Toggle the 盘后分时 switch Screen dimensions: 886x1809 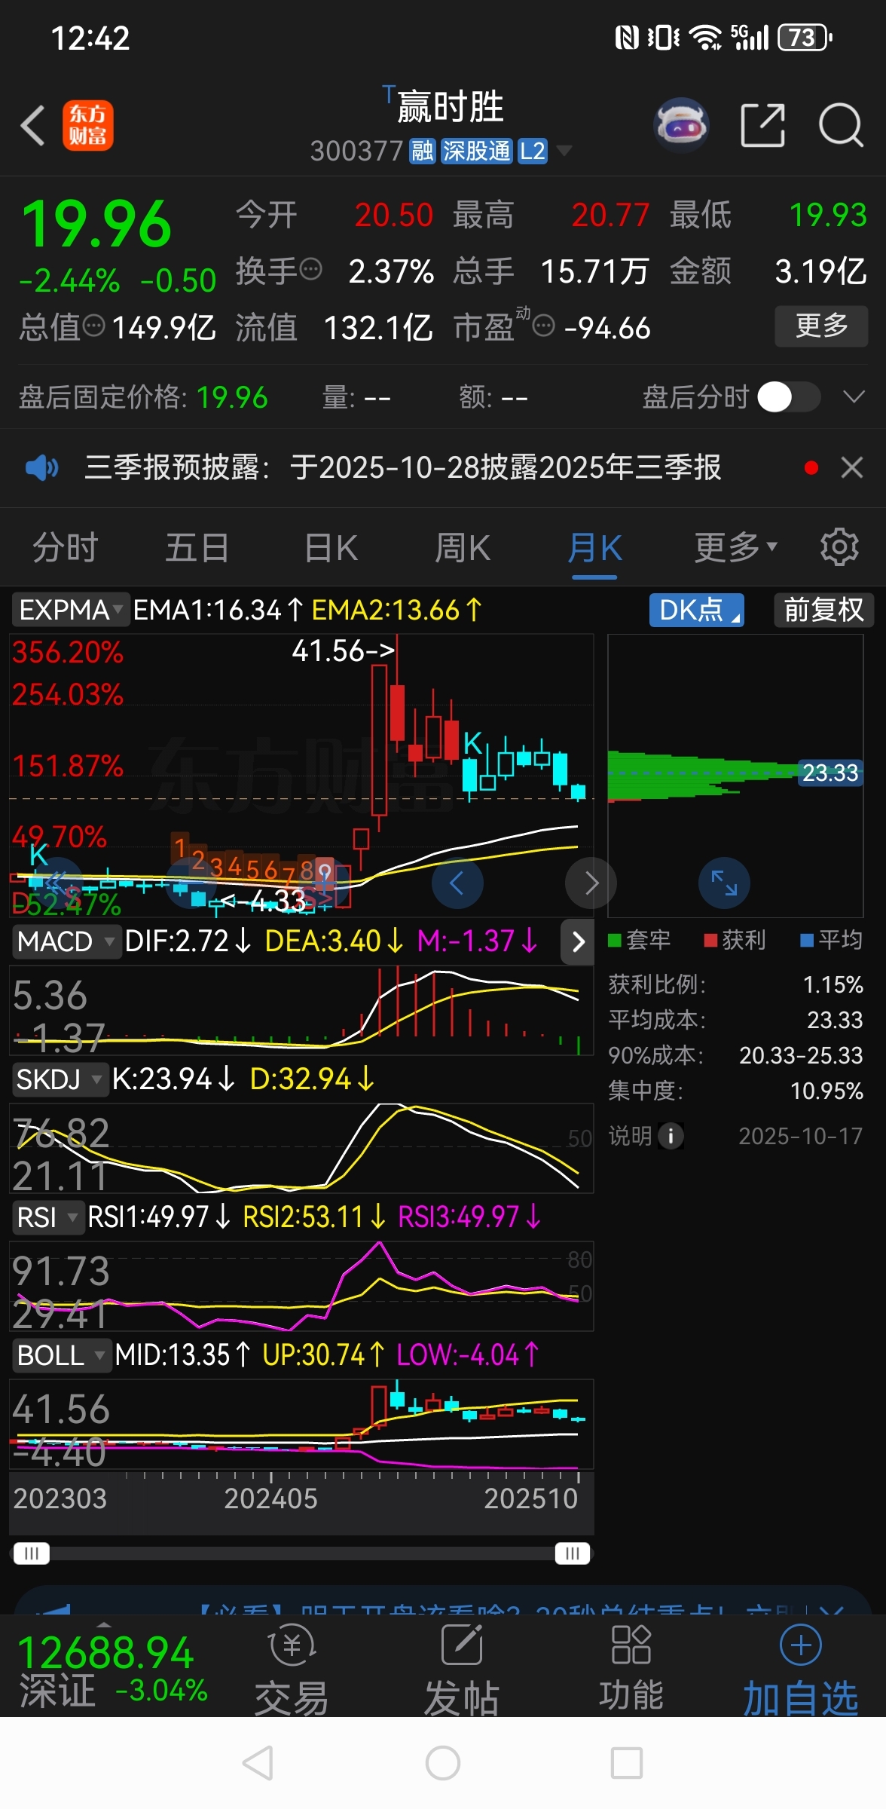pyautogui.click(x=789, y=396)
